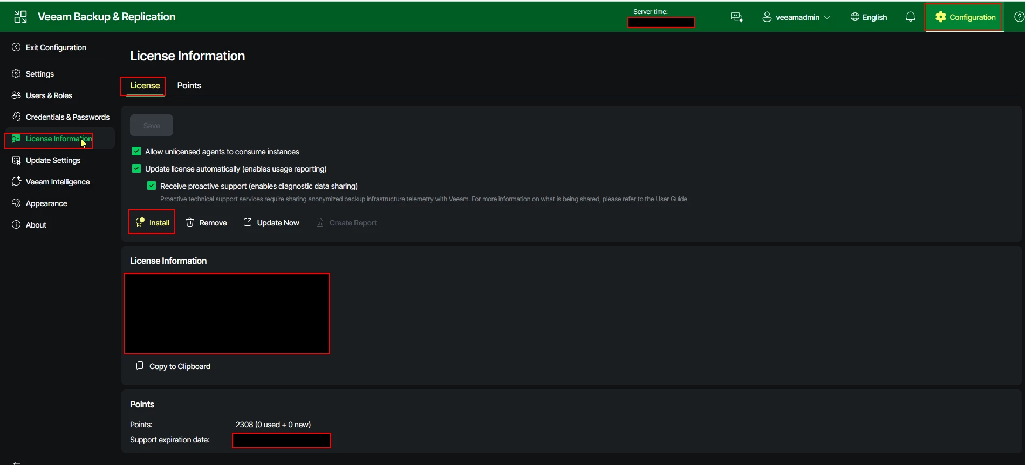
Task: Go to Credentials & Passwords
Action: coord(67,117)
